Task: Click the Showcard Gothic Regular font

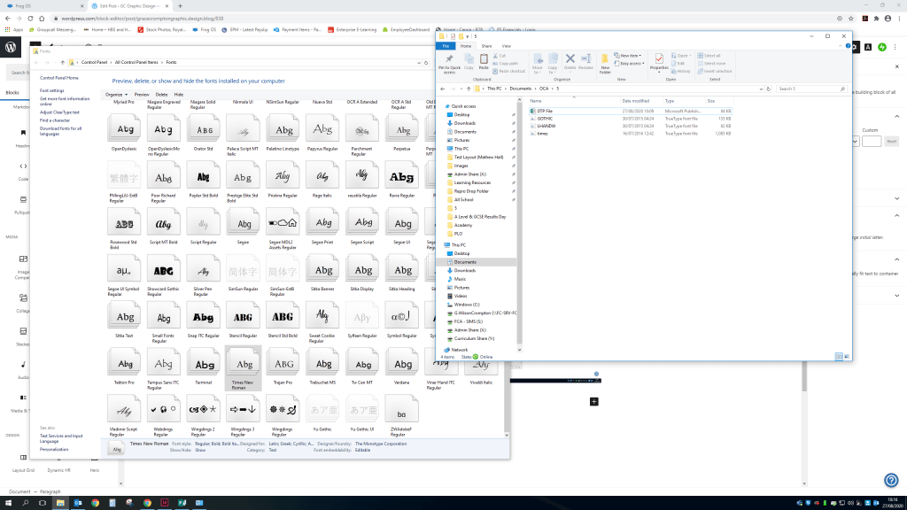Action: [164, 269]
